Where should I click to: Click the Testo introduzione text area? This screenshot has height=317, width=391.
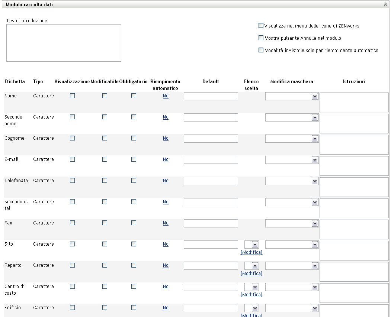[x=64, y=43]
